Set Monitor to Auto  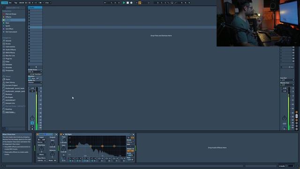pyautogui.click(x=33, y=78)
